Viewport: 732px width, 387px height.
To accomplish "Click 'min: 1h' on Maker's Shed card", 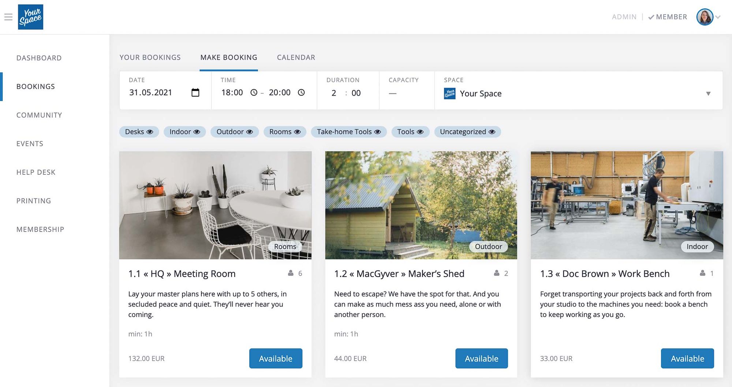I will click(x=346, y=334).
